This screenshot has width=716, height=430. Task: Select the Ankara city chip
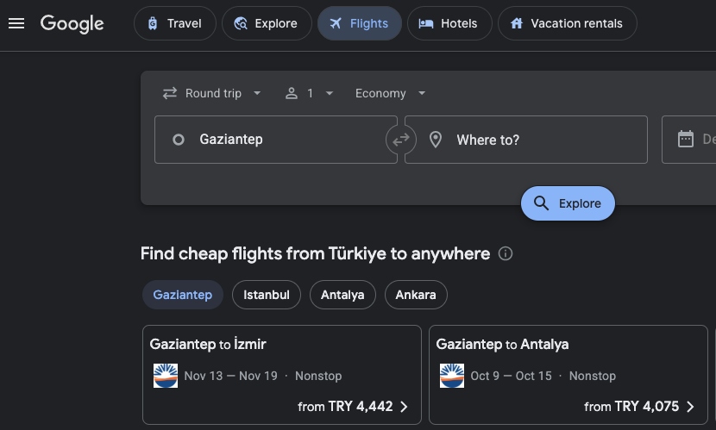415,295
